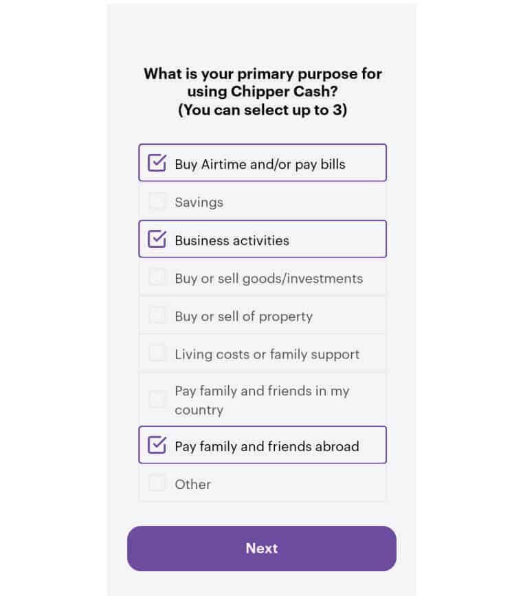Click the 'Buy or sell of property' label text
Viewport: 523px width, 596px height.
(x=243, y=317)
